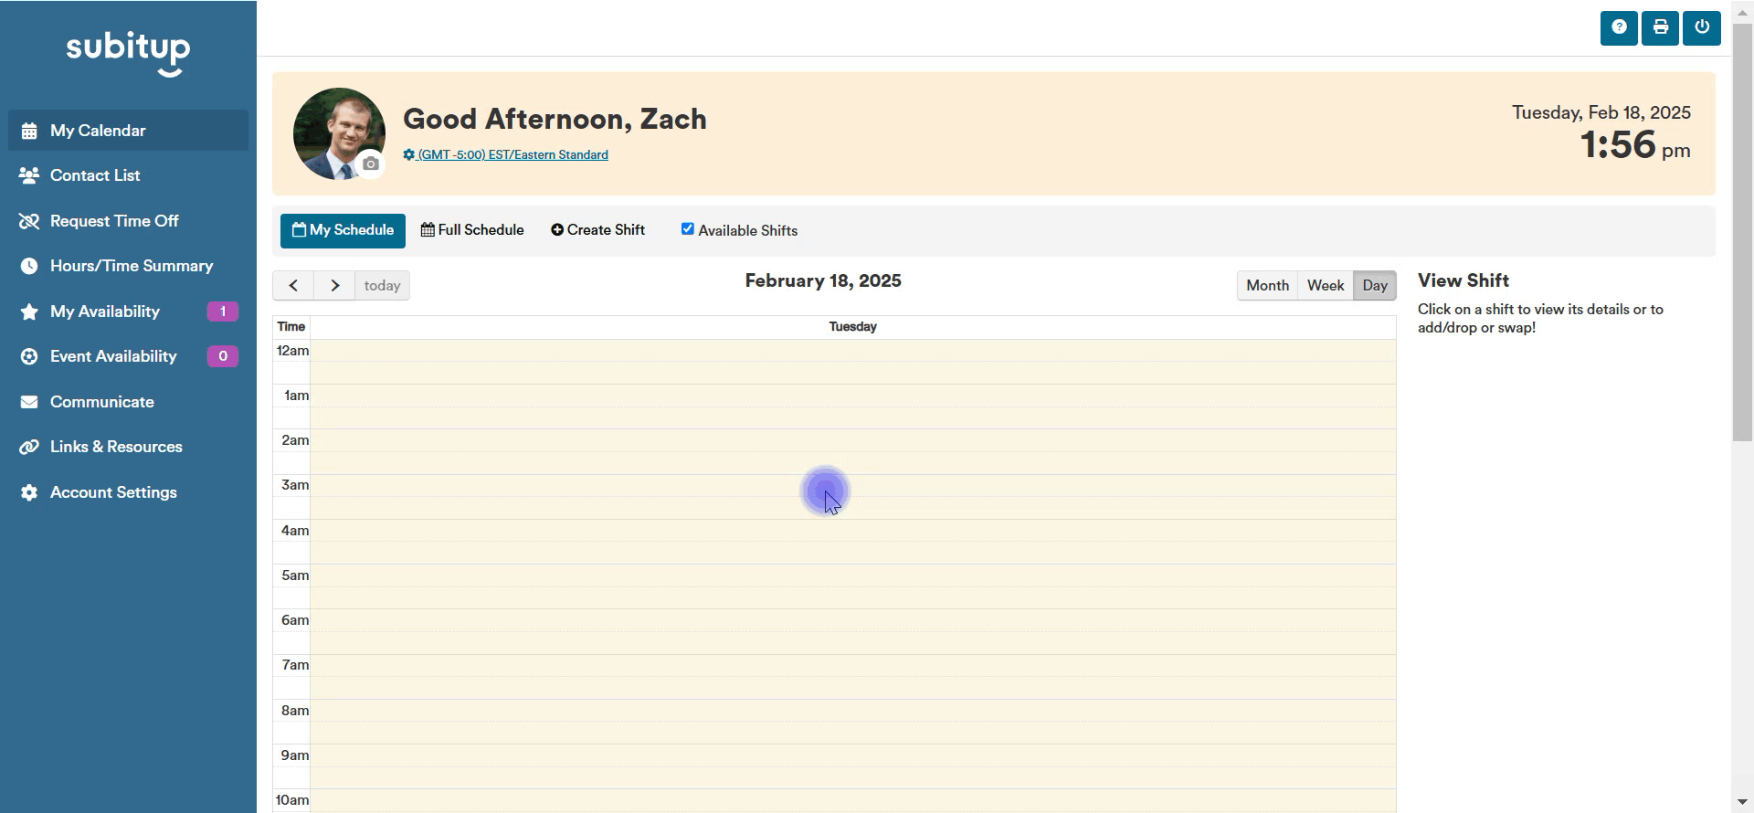Click the Create Shift icon
Viewport: 1754px width, 813px height.
[x=558, y=229]
